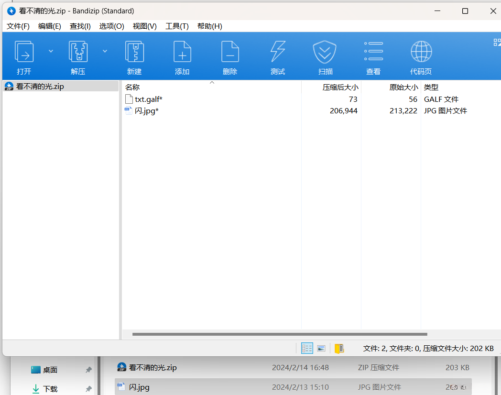
Task: Minimize the Bandizip window
Action: 437,11
